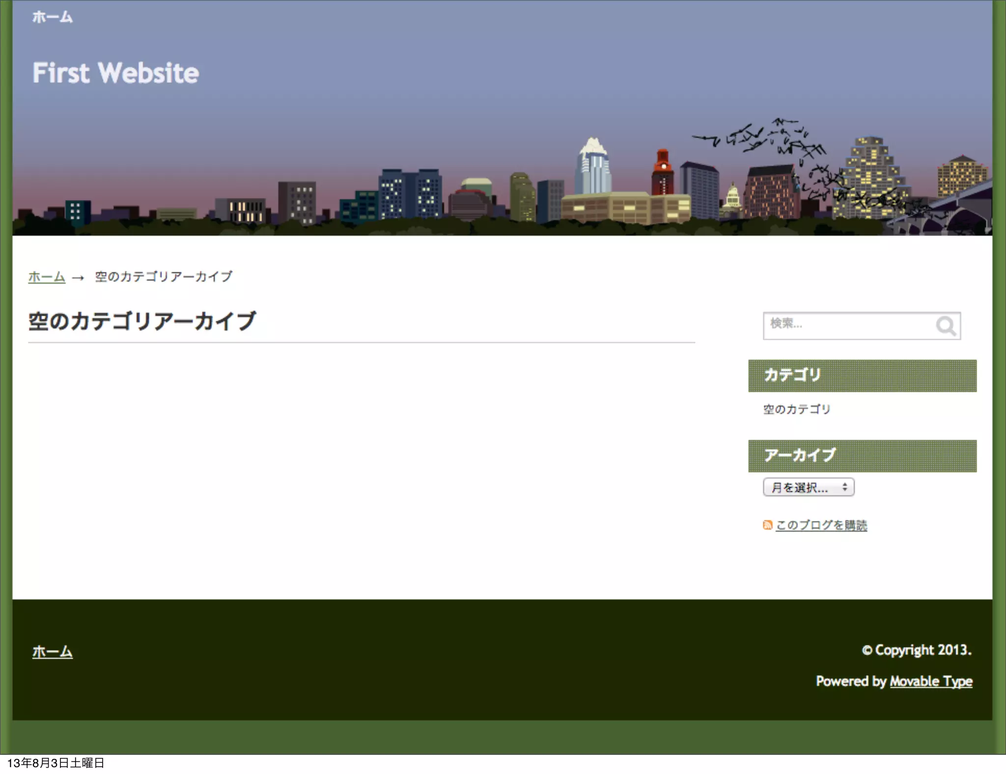Click the 13年8月3日土曜日 date label
The width and height of the screenshot is (1006, 774).
click(56, 763)
